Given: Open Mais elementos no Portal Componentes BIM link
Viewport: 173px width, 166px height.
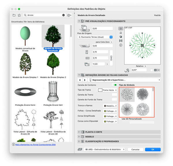Looking at the screenshot, I should click(x=35, y=144).
